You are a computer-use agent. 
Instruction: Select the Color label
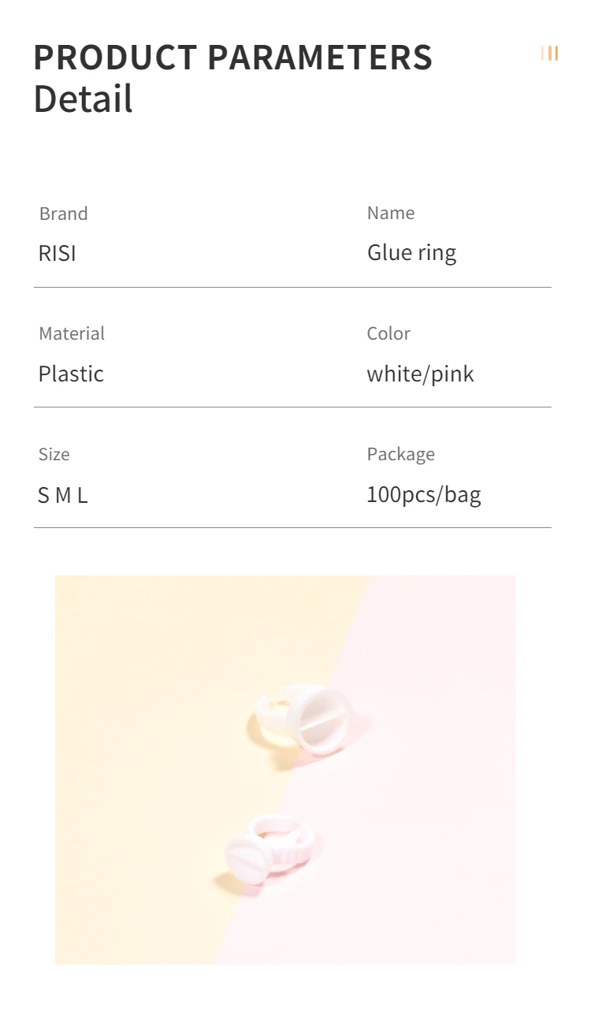click(x=388, y=333)
